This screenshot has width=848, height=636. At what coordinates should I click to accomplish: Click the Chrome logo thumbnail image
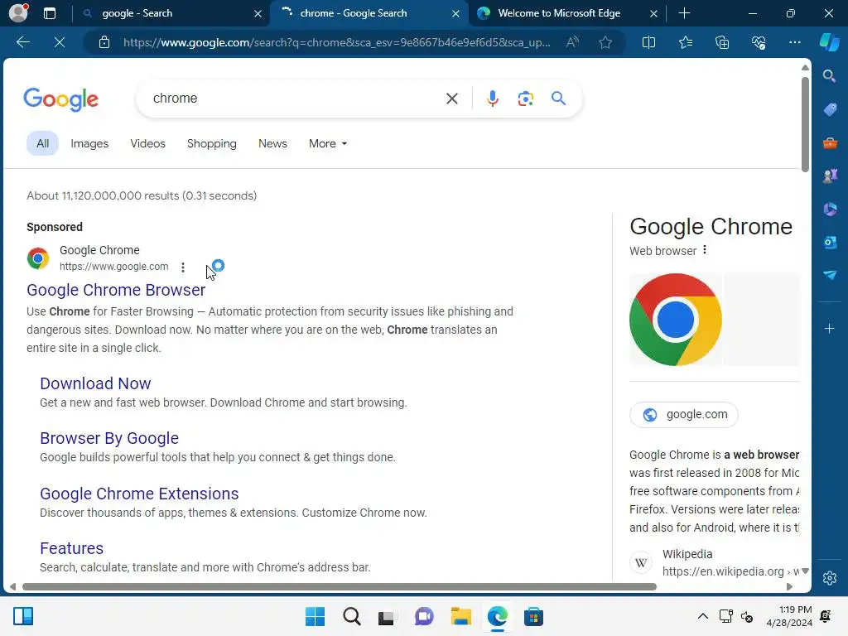[x=676, y=320]
